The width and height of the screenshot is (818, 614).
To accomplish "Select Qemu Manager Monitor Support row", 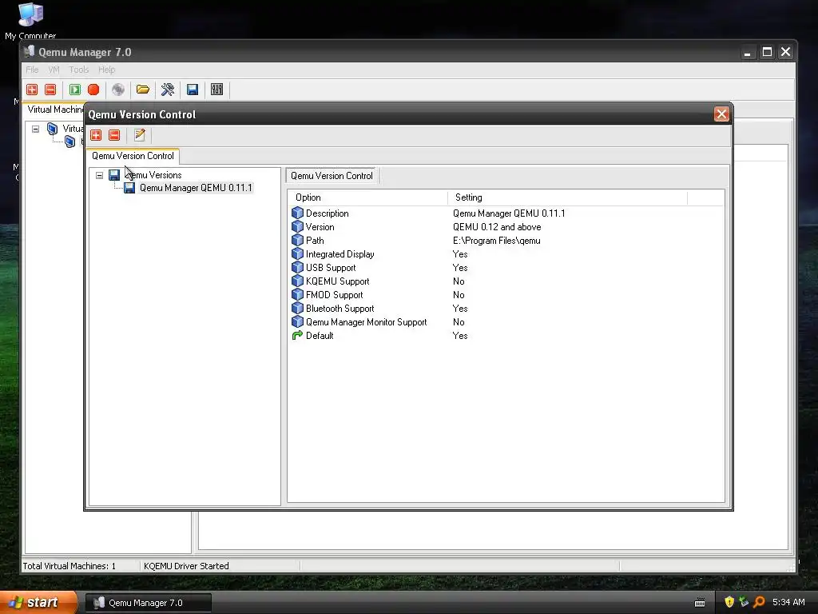I will click(505, 321).
